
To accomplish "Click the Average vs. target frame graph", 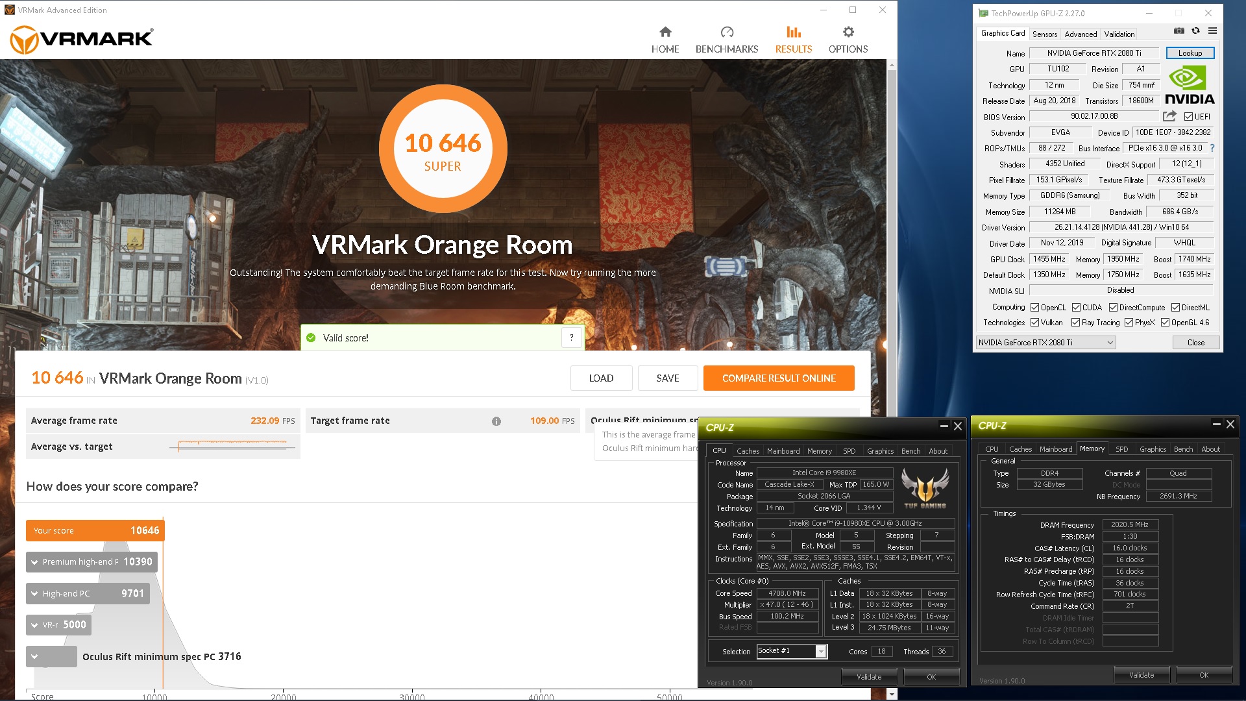I will [232, 446].
